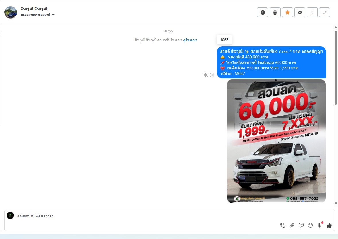338x239 pixels.
Task: Attach a file with paperclip icon
Action: [292, 225]
